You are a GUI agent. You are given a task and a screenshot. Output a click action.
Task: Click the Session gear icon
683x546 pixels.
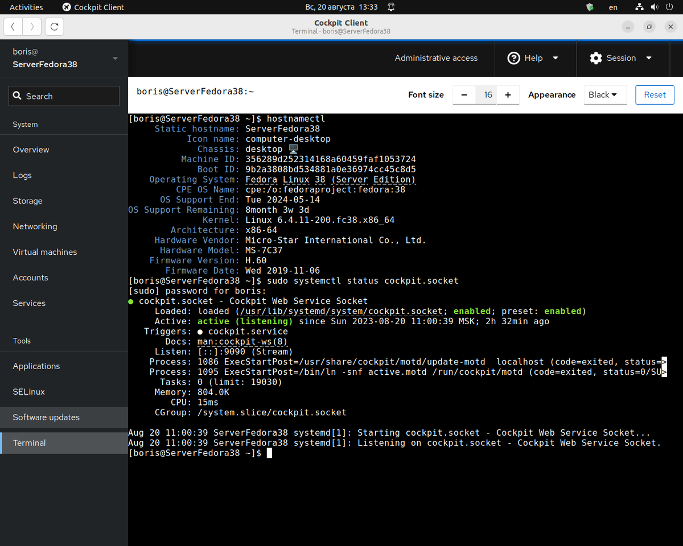pyautogui.click(x=595, y=57)
